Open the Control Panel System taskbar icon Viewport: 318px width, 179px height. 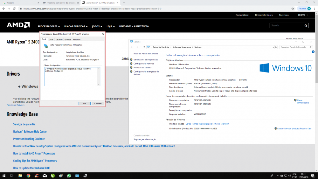pos(77,176)
